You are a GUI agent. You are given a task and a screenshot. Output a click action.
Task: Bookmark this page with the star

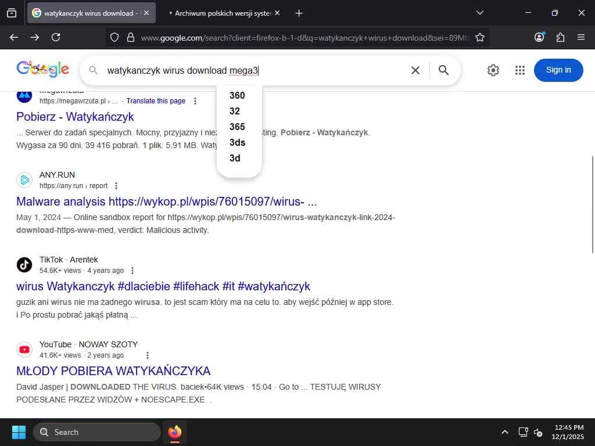click(x=480, y=37)
